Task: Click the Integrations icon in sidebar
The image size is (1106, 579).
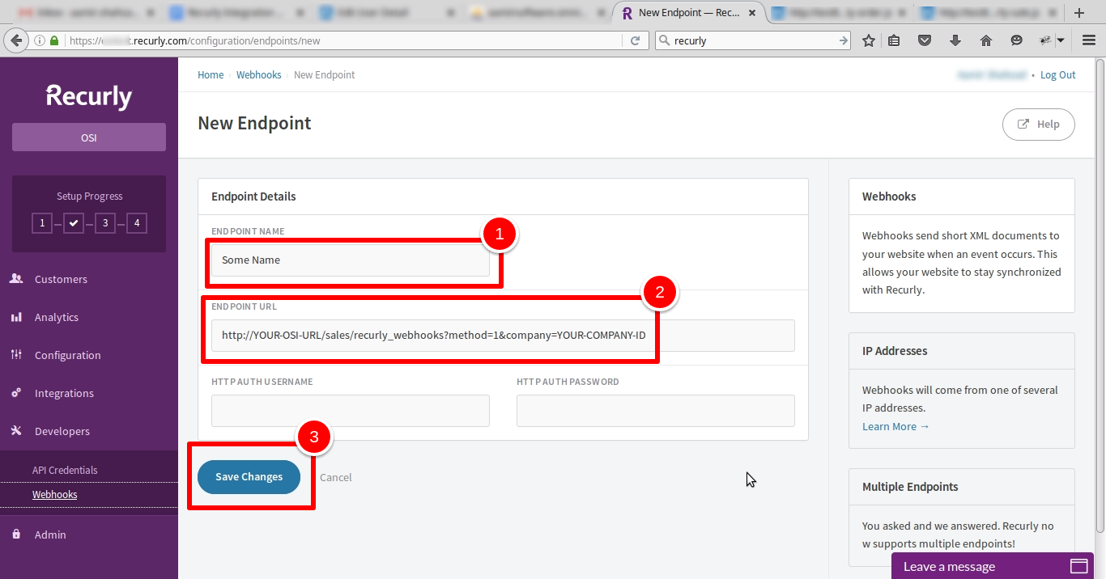Action: [16, 393]
